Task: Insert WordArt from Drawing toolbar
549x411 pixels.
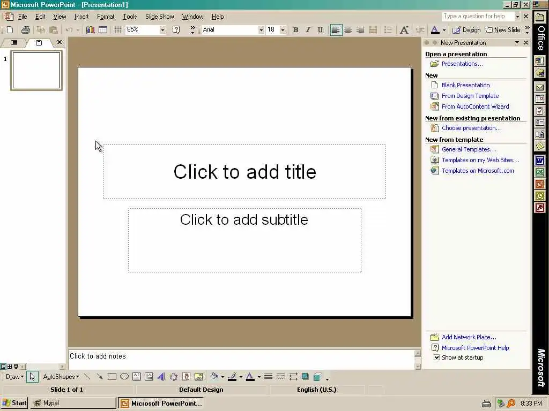Action: (161, 377)
